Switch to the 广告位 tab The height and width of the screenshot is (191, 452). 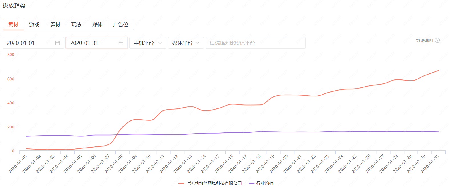click(121, 24)
